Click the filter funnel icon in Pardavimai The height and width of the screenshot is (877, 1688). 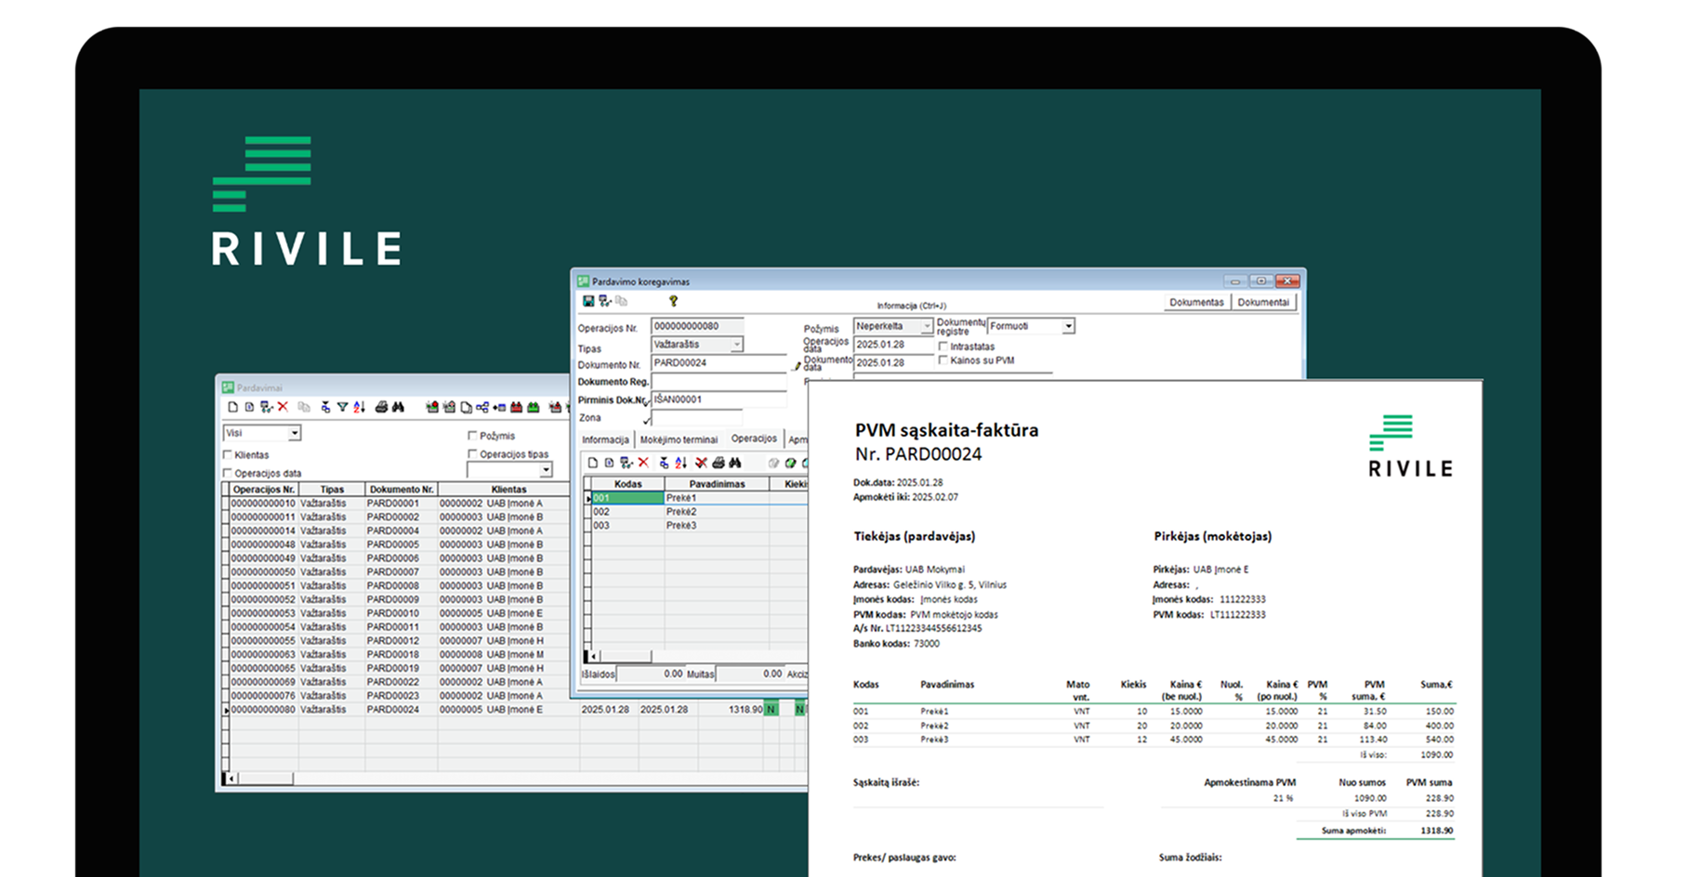pyautogui.click(x=342, y=407)
